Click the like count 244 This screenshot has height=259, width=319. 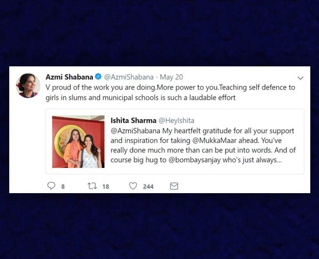148,186
